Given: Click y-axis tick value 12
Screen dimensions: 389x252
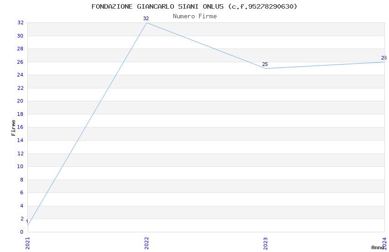Looking at the screenshot, I should (20, 153).
